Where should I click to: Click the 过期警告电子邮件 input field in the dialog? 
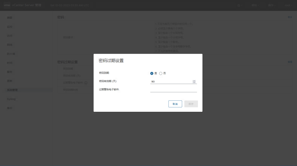pos(173,90)
